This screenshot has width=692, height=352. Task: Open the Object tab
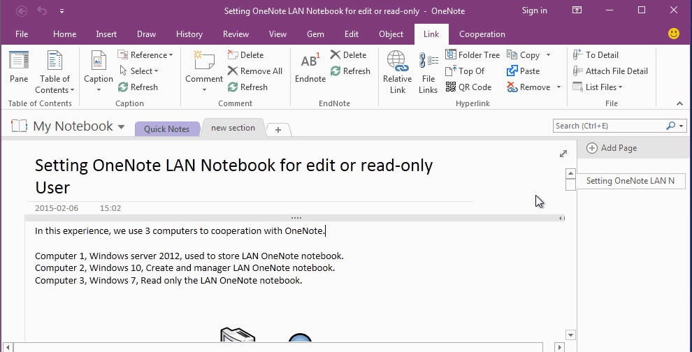point(391,34)
